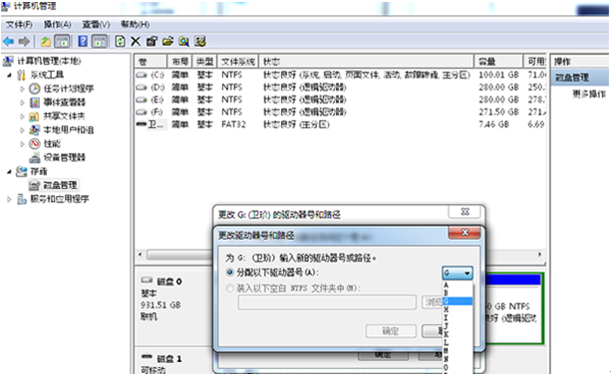This screenshot has height=377, width=611.
Task: Click the 磁盘管理 icon in the tree
Action: coord(34,185)
